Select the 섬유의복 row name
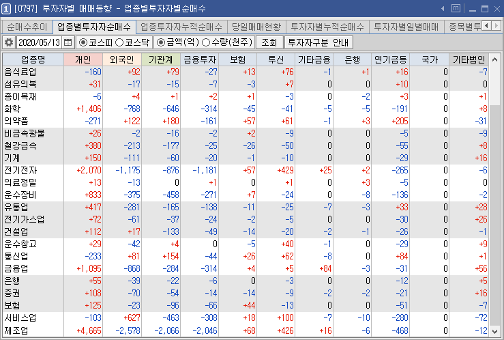 (x=20, y=84)
